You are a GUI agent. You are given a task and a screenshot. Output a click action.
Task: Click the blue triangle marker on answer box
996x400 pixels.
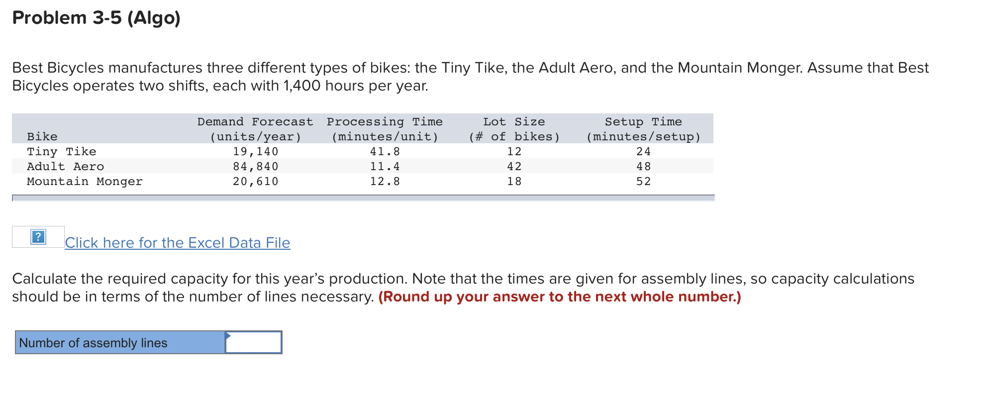click(x=228, y=336)
